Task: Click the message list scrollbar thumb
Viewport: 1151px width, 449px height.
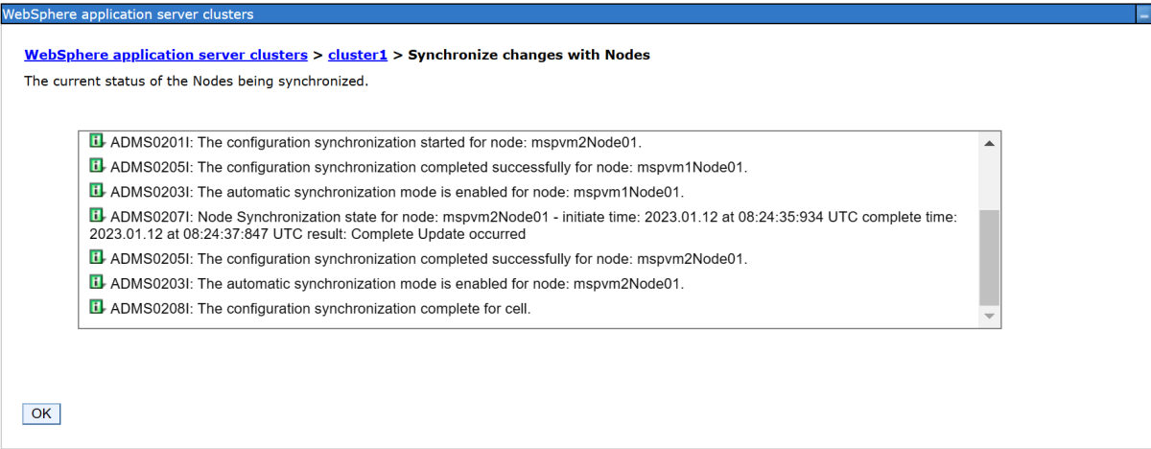Action: point(989,257)
